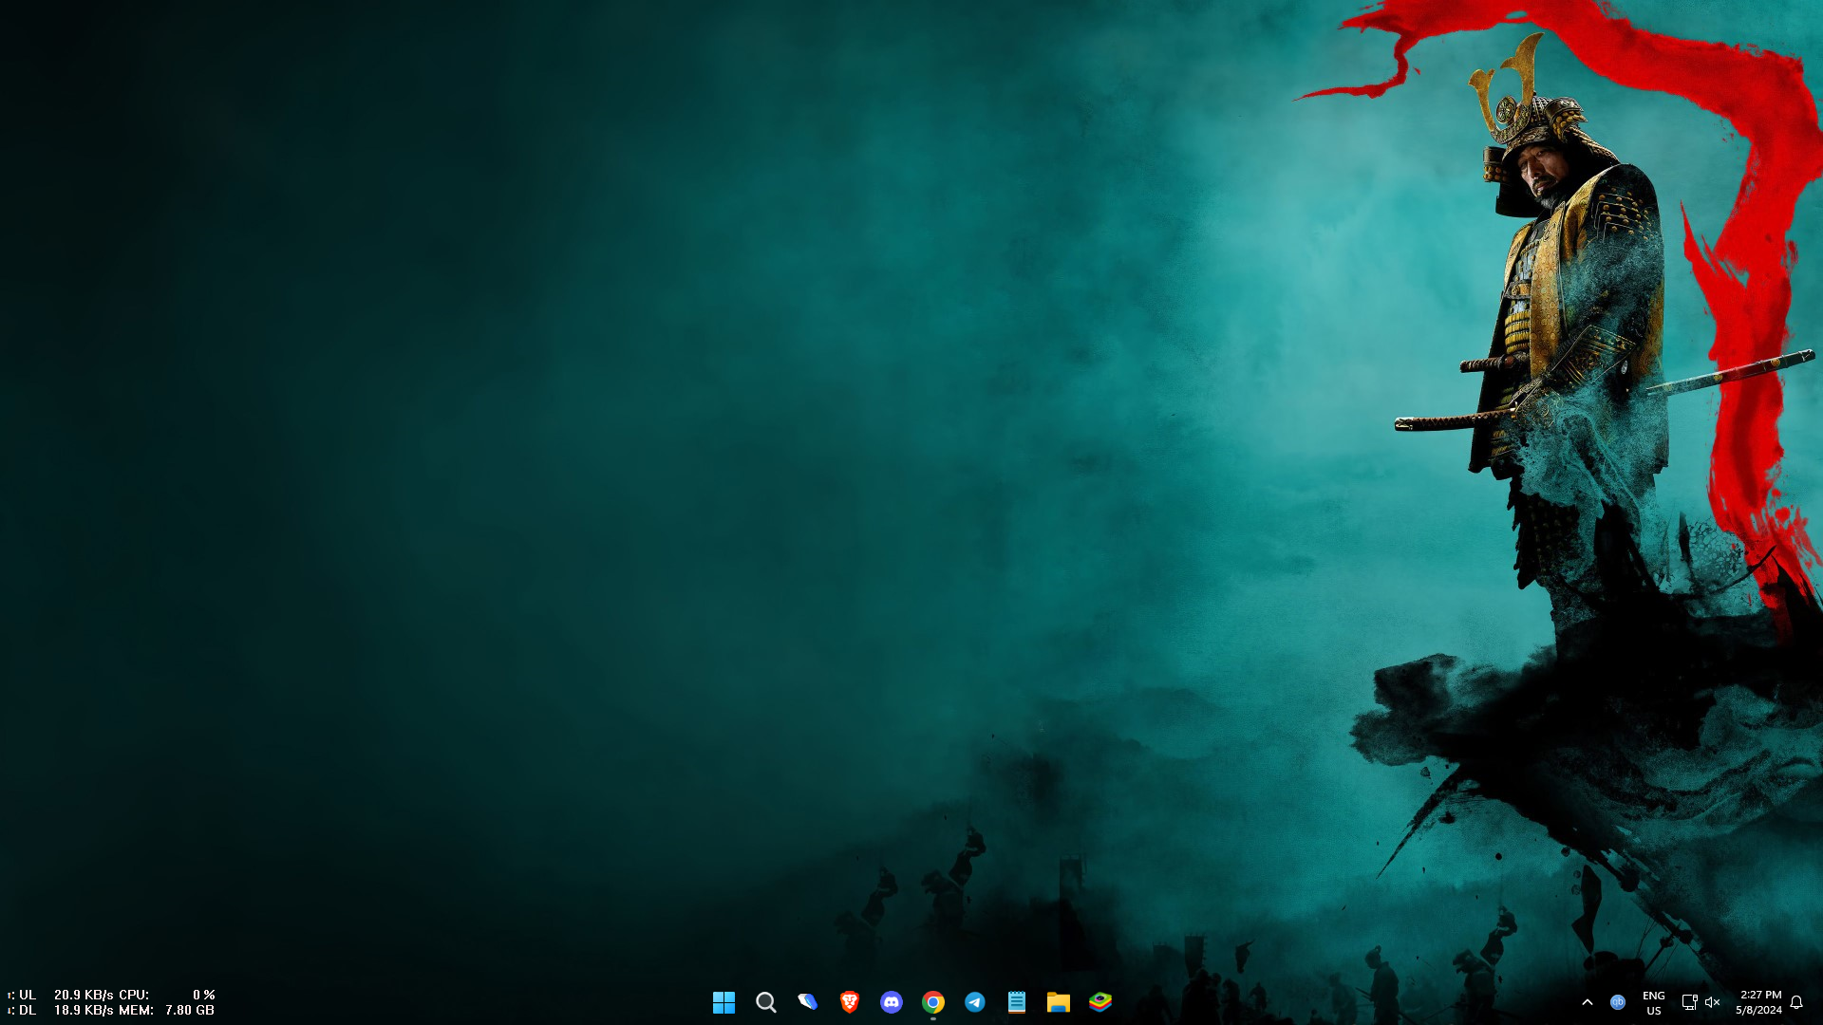
Task: Click the UL upload speed readout
Action: pyautogui.click(x=61, y=995)
